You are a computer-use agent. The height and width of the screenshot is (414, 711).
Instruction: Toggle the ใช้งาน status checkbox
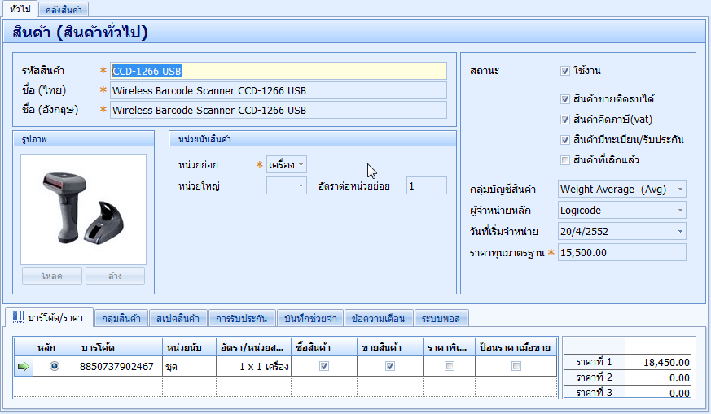(x=565, y=71)
